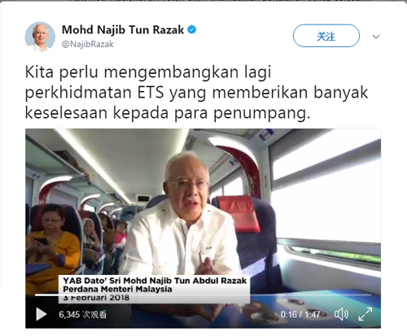
Task: Expand the video to fullscreen
Action: click(x=365, y=314)
